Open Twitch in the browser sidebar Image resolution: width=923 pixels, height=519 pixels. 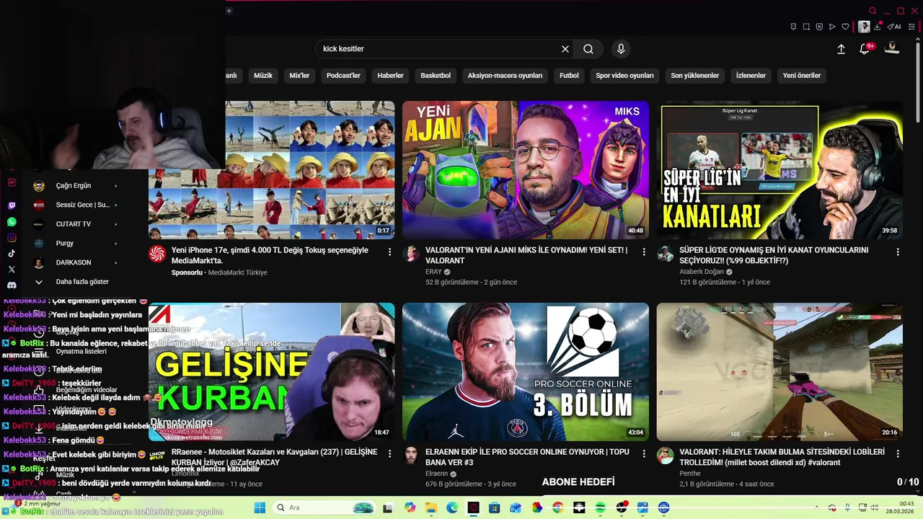pos(12,205)
